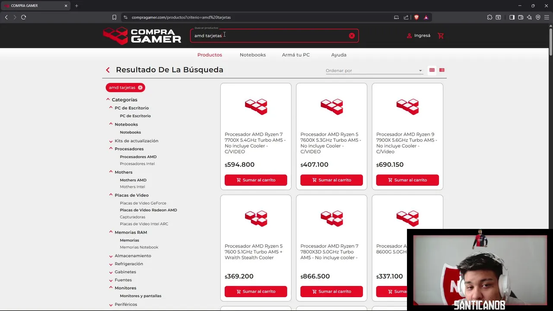Screen dimensions: 553x311
Task: Click the browser address bar URL
Action: 181,17
